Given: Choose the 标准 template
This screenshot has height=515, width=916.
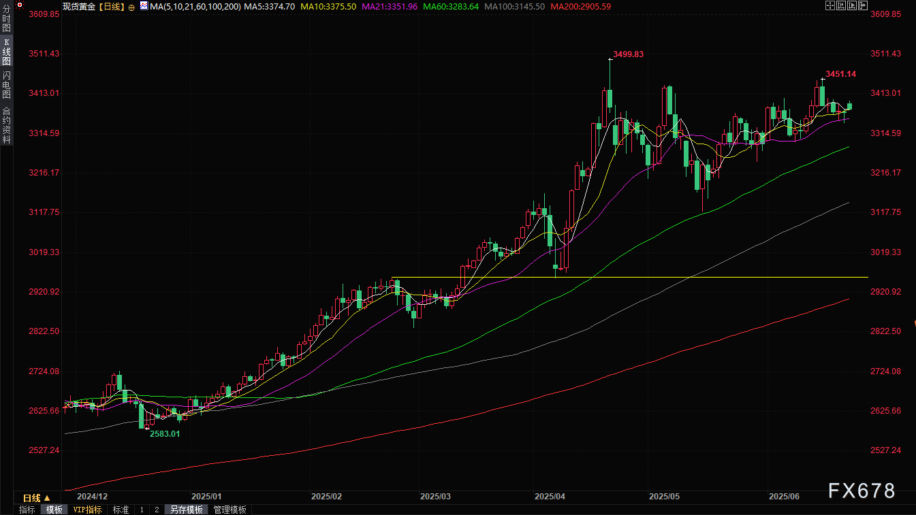Looking at the screenshot, I should 121,510.
